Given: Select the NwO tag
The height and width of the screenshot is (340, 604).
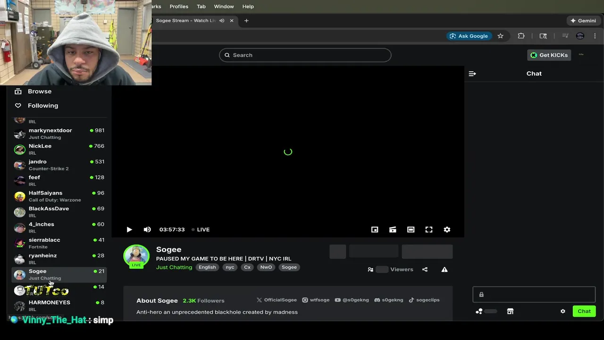Looking at the screenshot, I should (266, 267).
